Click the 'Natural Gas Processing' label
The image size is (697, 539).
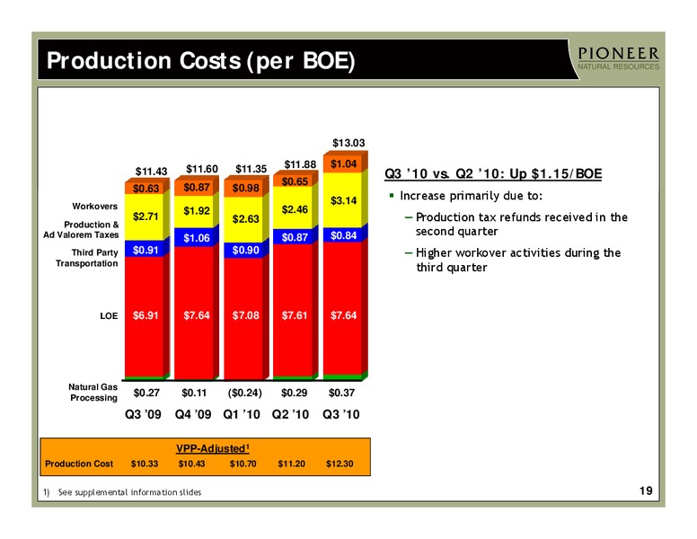pyautogui.click(x=93, y=393)
